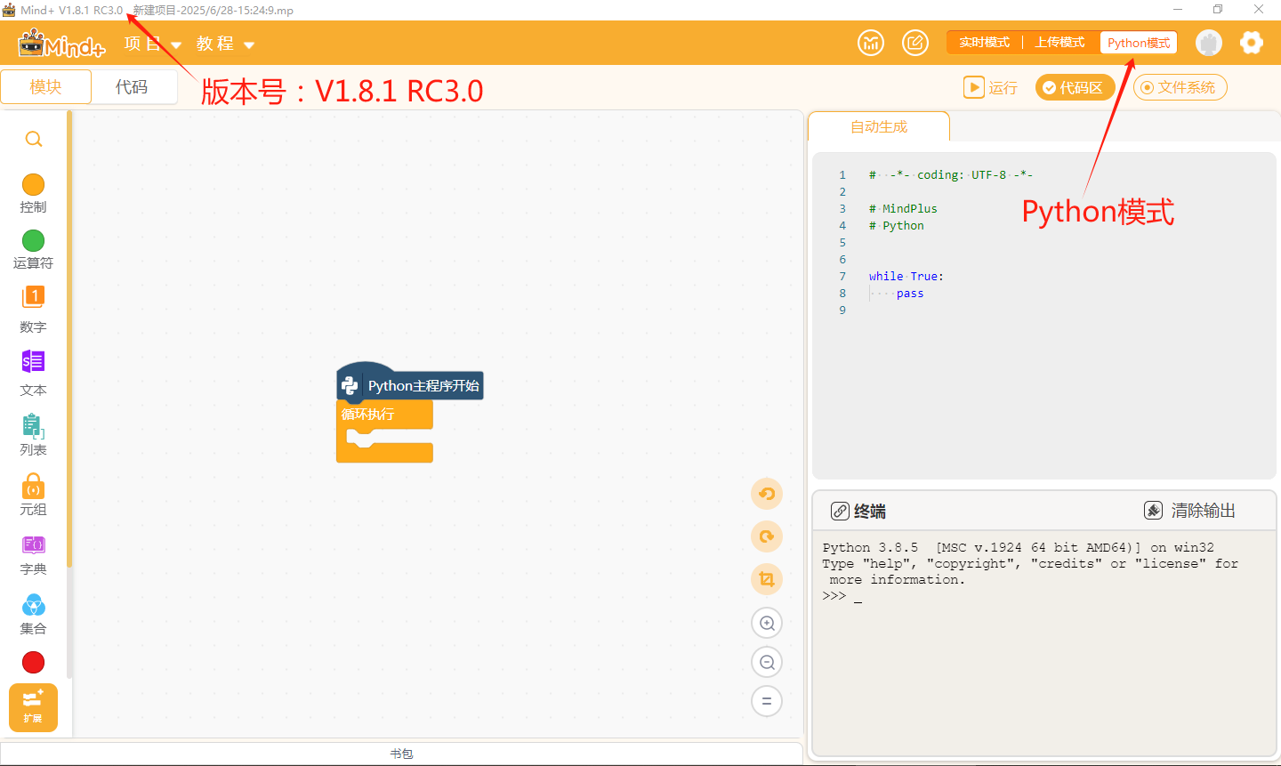Image resolution: width=1281 pixels, height=766 pixels.
Task: Select the 列表 (List) block category
Action: tap(33, 435)
